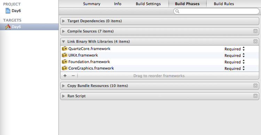The image size is (261, 135).
Task: Click the CoreGraphics.framework toolbox icon
Action: (x=65, y=68)
